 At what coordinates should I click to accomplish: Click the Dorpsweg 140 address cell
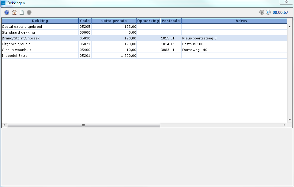(x=194, y=50)
